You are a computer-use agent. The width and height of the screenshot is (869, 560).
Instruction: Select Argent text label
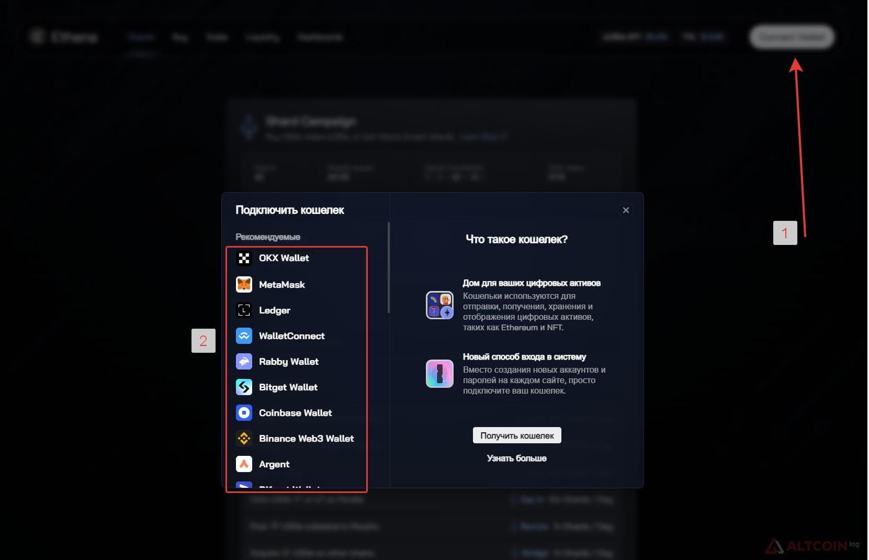(x=274, y=464)
